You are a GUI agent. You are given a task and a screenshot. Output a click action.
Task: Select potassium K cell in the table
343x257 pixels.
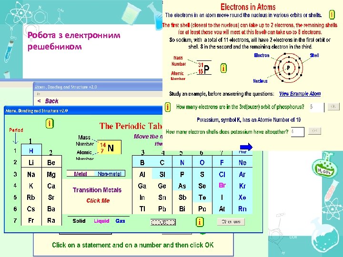(31, 186)
